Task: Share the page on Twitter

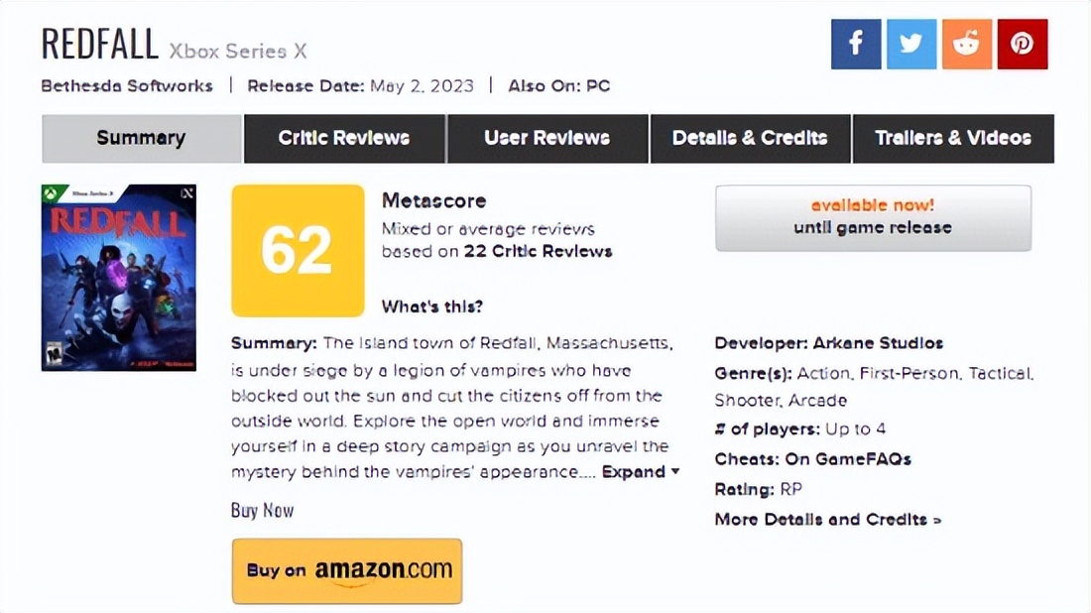Action: point(911,44)
